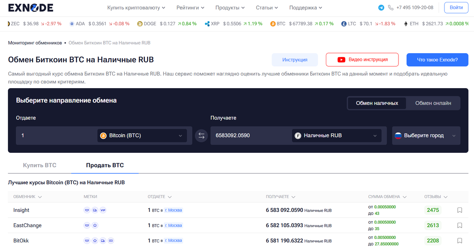Image resolution: width=474 pixels, height=248 pixels.
Task: Expand the Продукты menu
Action: (230, 7)
